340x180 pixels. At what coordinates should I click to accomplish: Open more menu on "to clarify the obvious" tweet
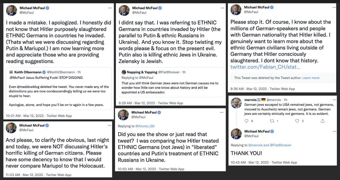[x=109, y=125]
